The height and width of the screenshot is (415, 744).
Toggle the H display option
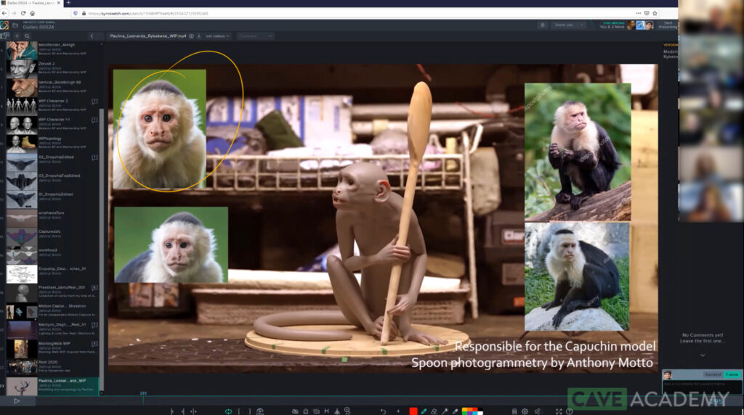[x=326, y=411]
